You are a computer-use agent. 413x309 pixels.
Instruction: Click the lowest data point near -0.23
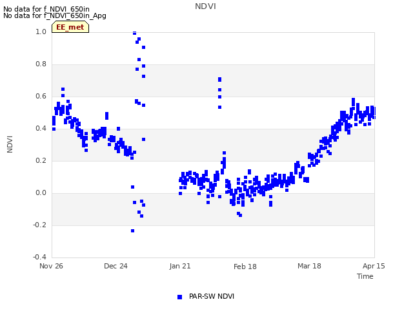(132, 230)
